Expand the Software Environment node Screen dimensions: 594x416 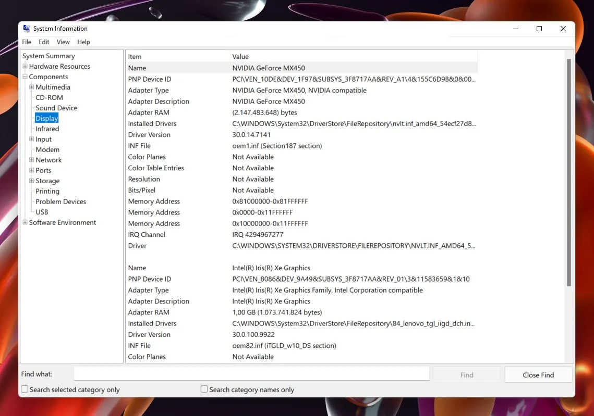click(25, 223)
